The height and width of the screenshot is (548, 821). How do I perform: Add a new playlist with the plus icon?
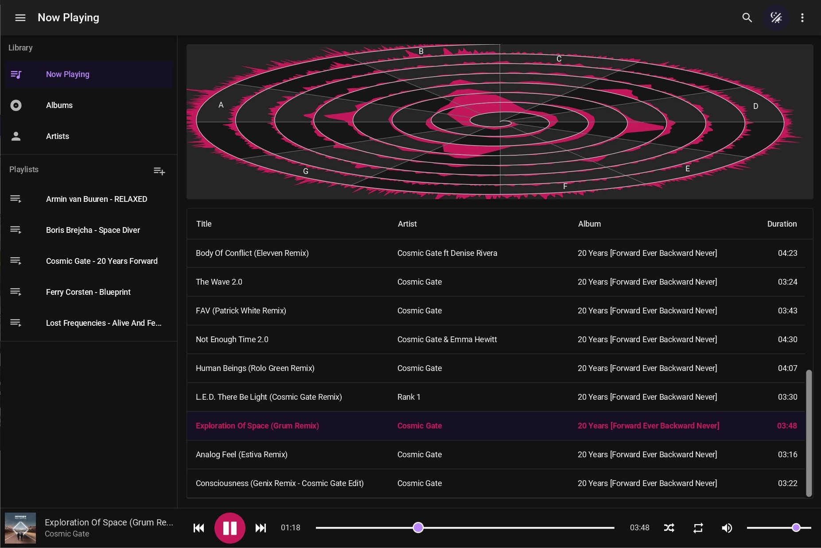[x=159, y=171]
